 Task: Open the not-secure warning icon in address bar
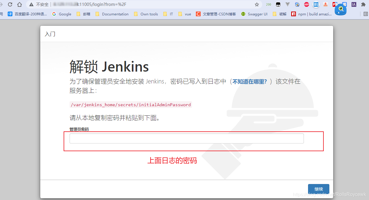[x=31, y=4]
